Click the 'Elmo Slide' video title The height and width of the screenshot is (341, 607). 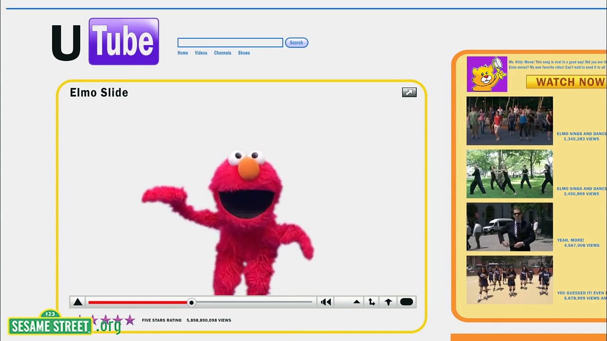coord(99,92)
